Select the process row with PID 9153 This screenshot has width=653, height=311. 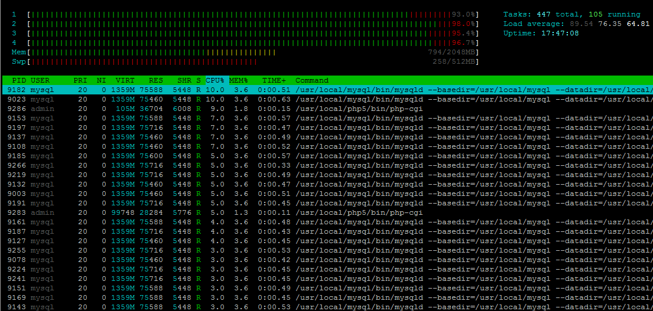[x=327, y=118]
